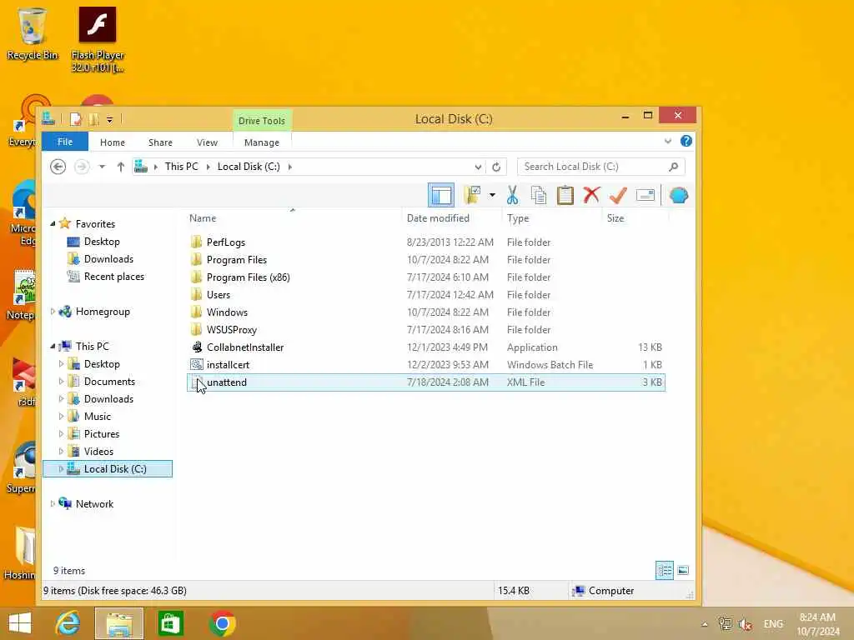This screenshot has width=854, height=640.
Task: Click the muted volume tray icon
Action: tap(746, 623)
